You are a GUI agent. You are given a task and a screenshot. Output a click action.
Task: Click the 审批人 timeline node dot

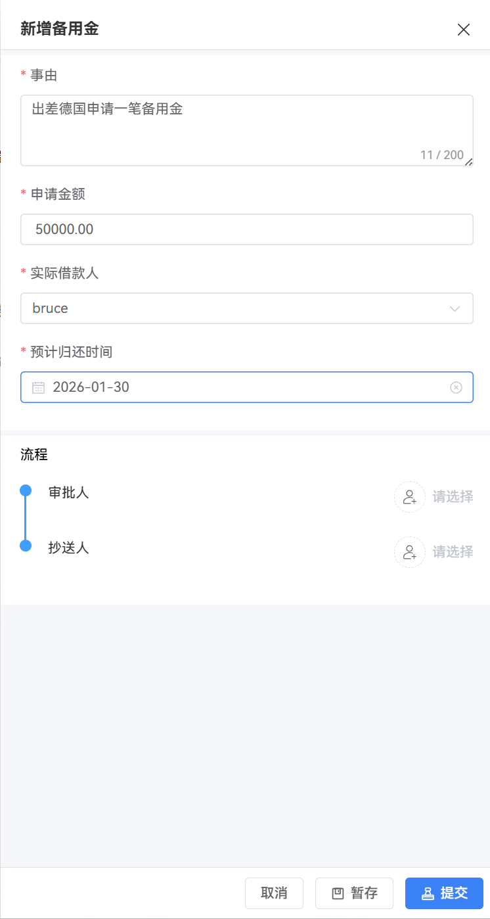point(26,490)
